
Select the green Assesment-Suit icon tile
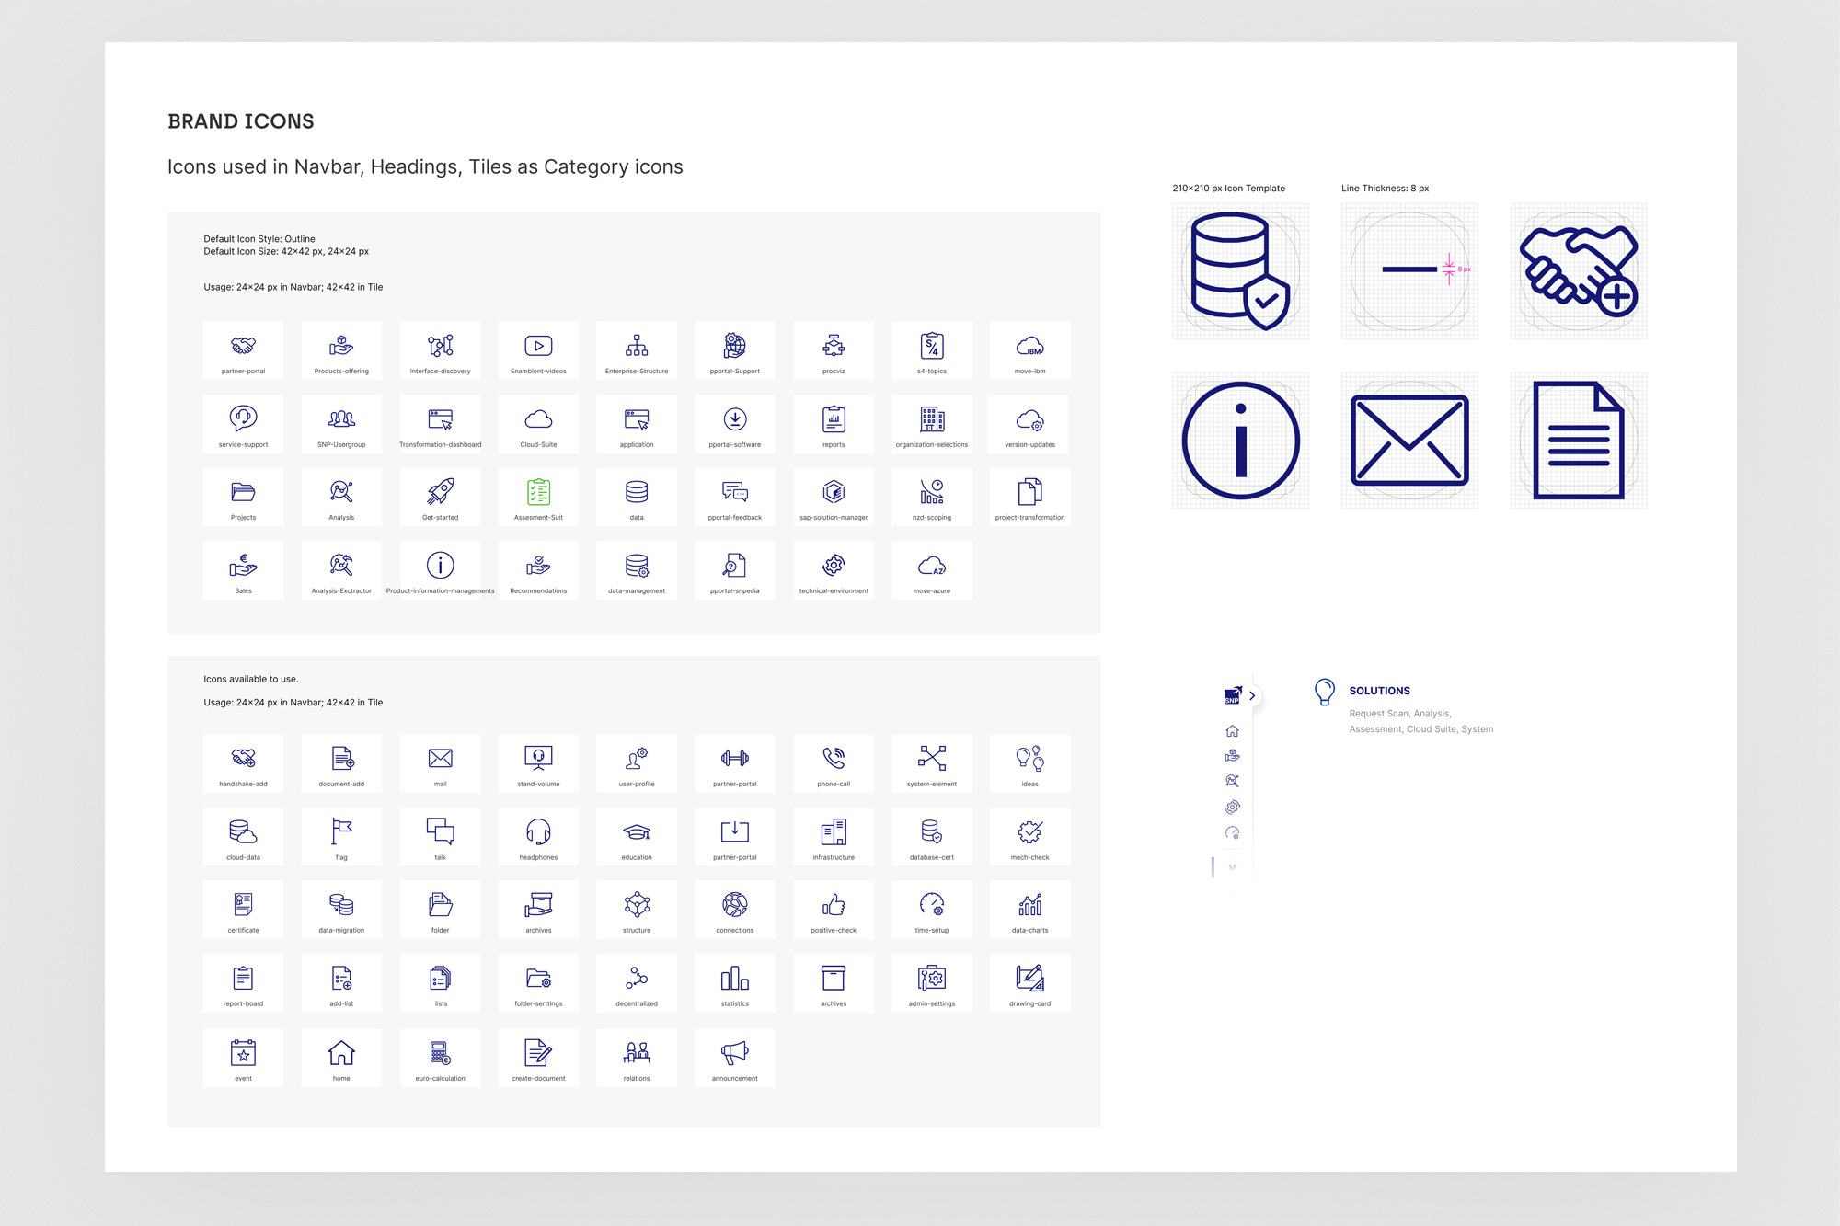(x=538, y=496)
